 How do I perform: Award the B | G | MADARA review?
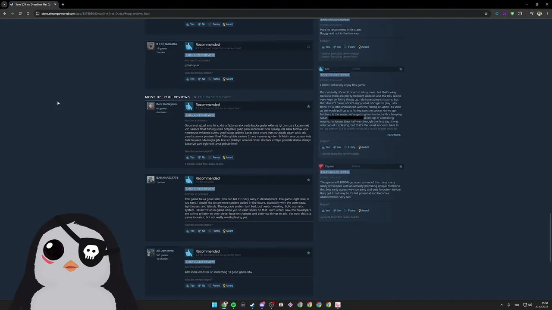coord(228,79)
